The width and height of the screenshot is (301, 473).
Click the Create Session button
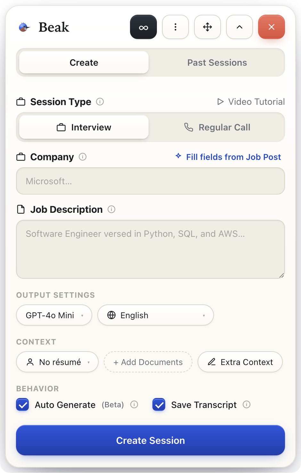150,440
